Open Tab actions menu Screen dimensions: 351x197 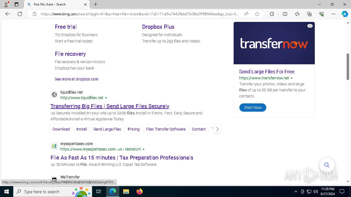pyautogui.click(x=16, y=4)
